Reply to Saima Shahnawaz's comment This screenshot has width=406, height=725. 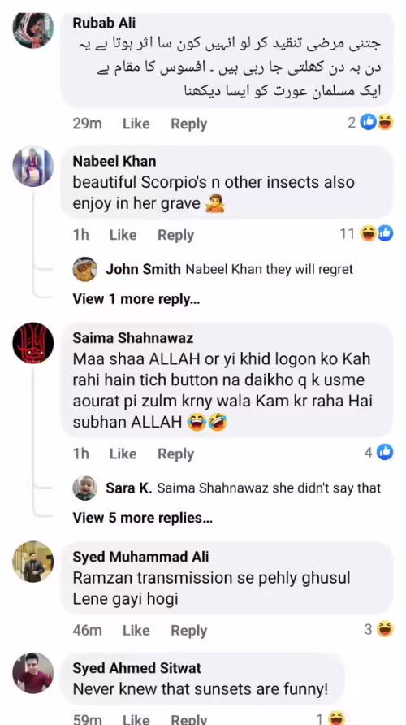[x=176, y=454]
